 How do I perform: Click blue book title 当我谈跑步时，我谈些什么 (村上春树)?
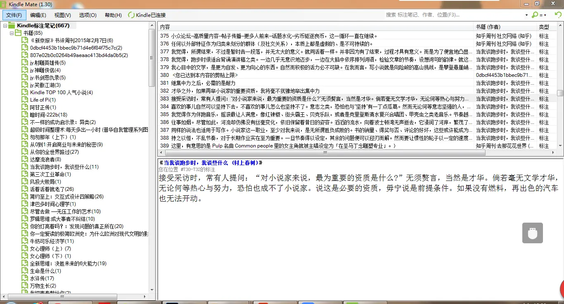point(211,163)
